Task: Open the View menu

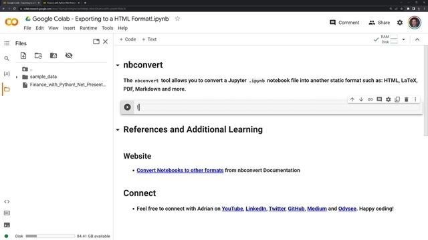Action: (x=53, y=28)
